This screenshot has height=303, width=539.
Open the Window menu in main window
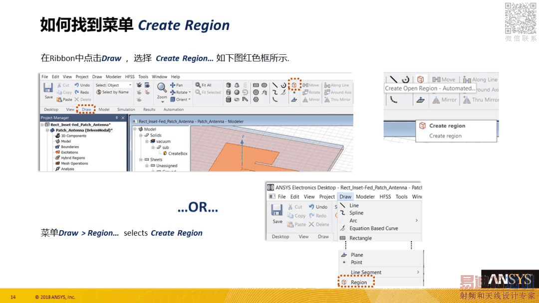160,77
